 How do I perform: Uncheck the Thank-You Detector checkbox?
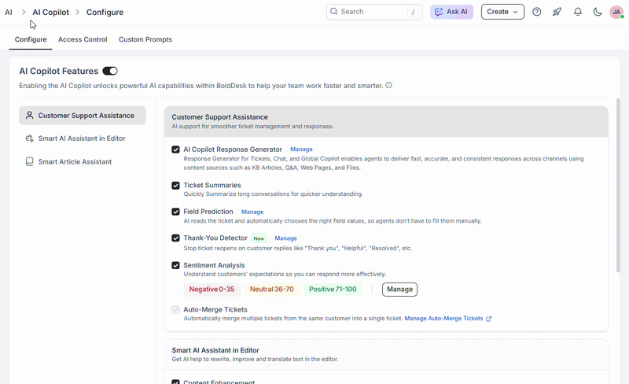point(175,238)
